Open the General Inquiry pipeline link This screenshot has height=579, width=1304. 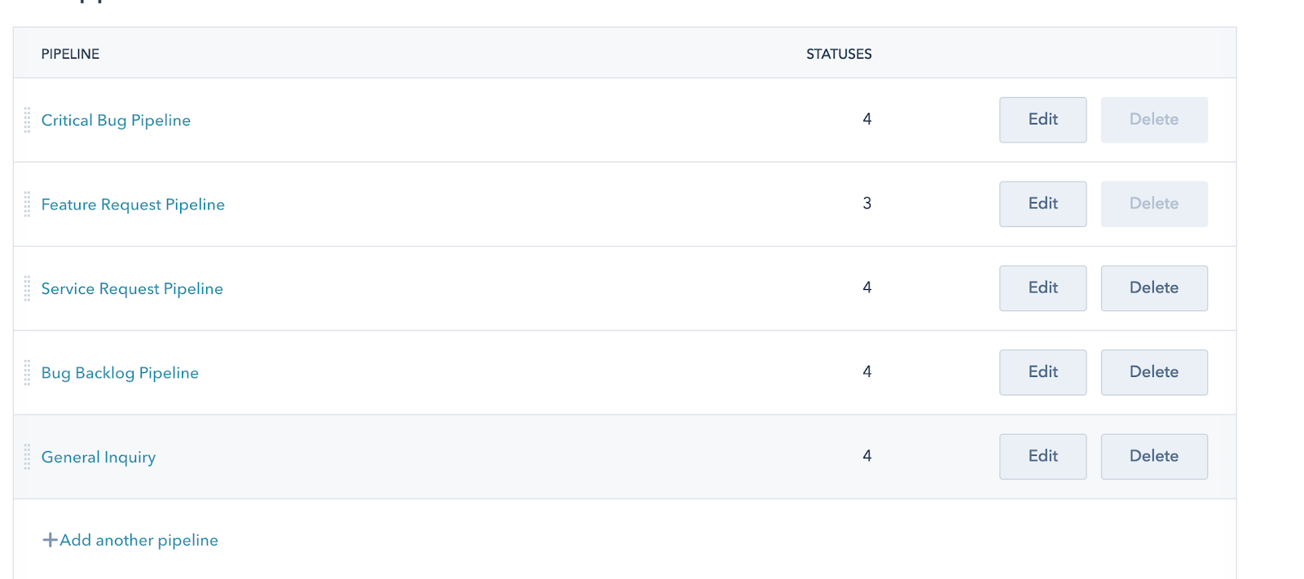[x=99, y=457]
